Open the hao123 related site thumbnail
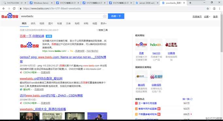The image size is (223, 121). [156, 45]
